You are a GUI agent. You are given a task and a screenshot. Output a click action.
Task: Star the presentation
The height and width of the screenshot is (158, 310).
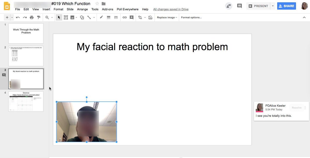[x=97, y=4]
